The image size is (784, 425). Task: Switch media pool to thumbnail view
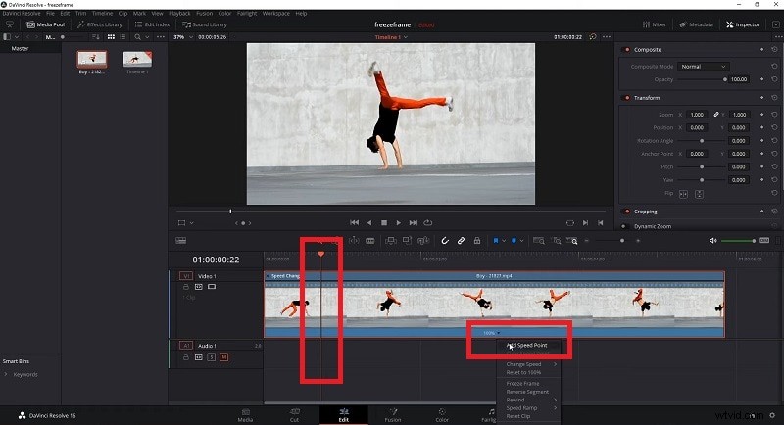pos(111,37)
